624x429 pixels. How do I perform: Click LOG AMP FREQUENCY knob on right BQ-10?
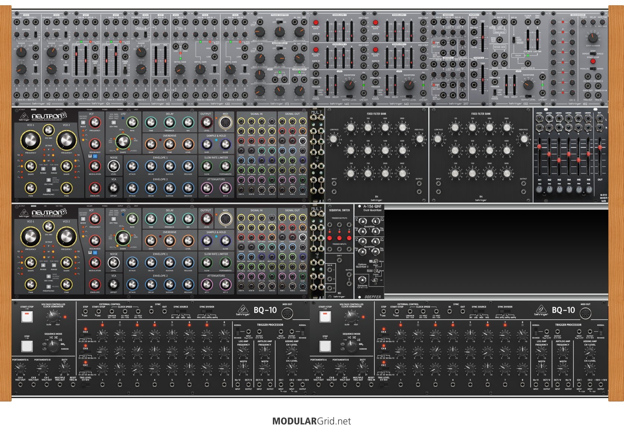point(542,353)
